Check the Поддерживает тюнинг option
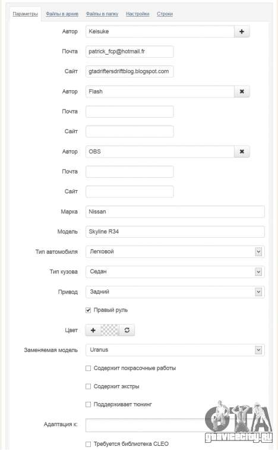278x450 pixels. pos(89,404)
